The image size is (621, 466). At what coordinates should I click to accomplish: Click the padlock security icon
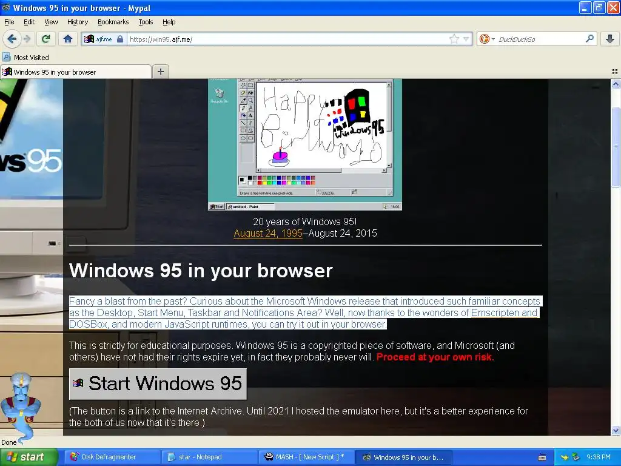[x=120, y=39]
